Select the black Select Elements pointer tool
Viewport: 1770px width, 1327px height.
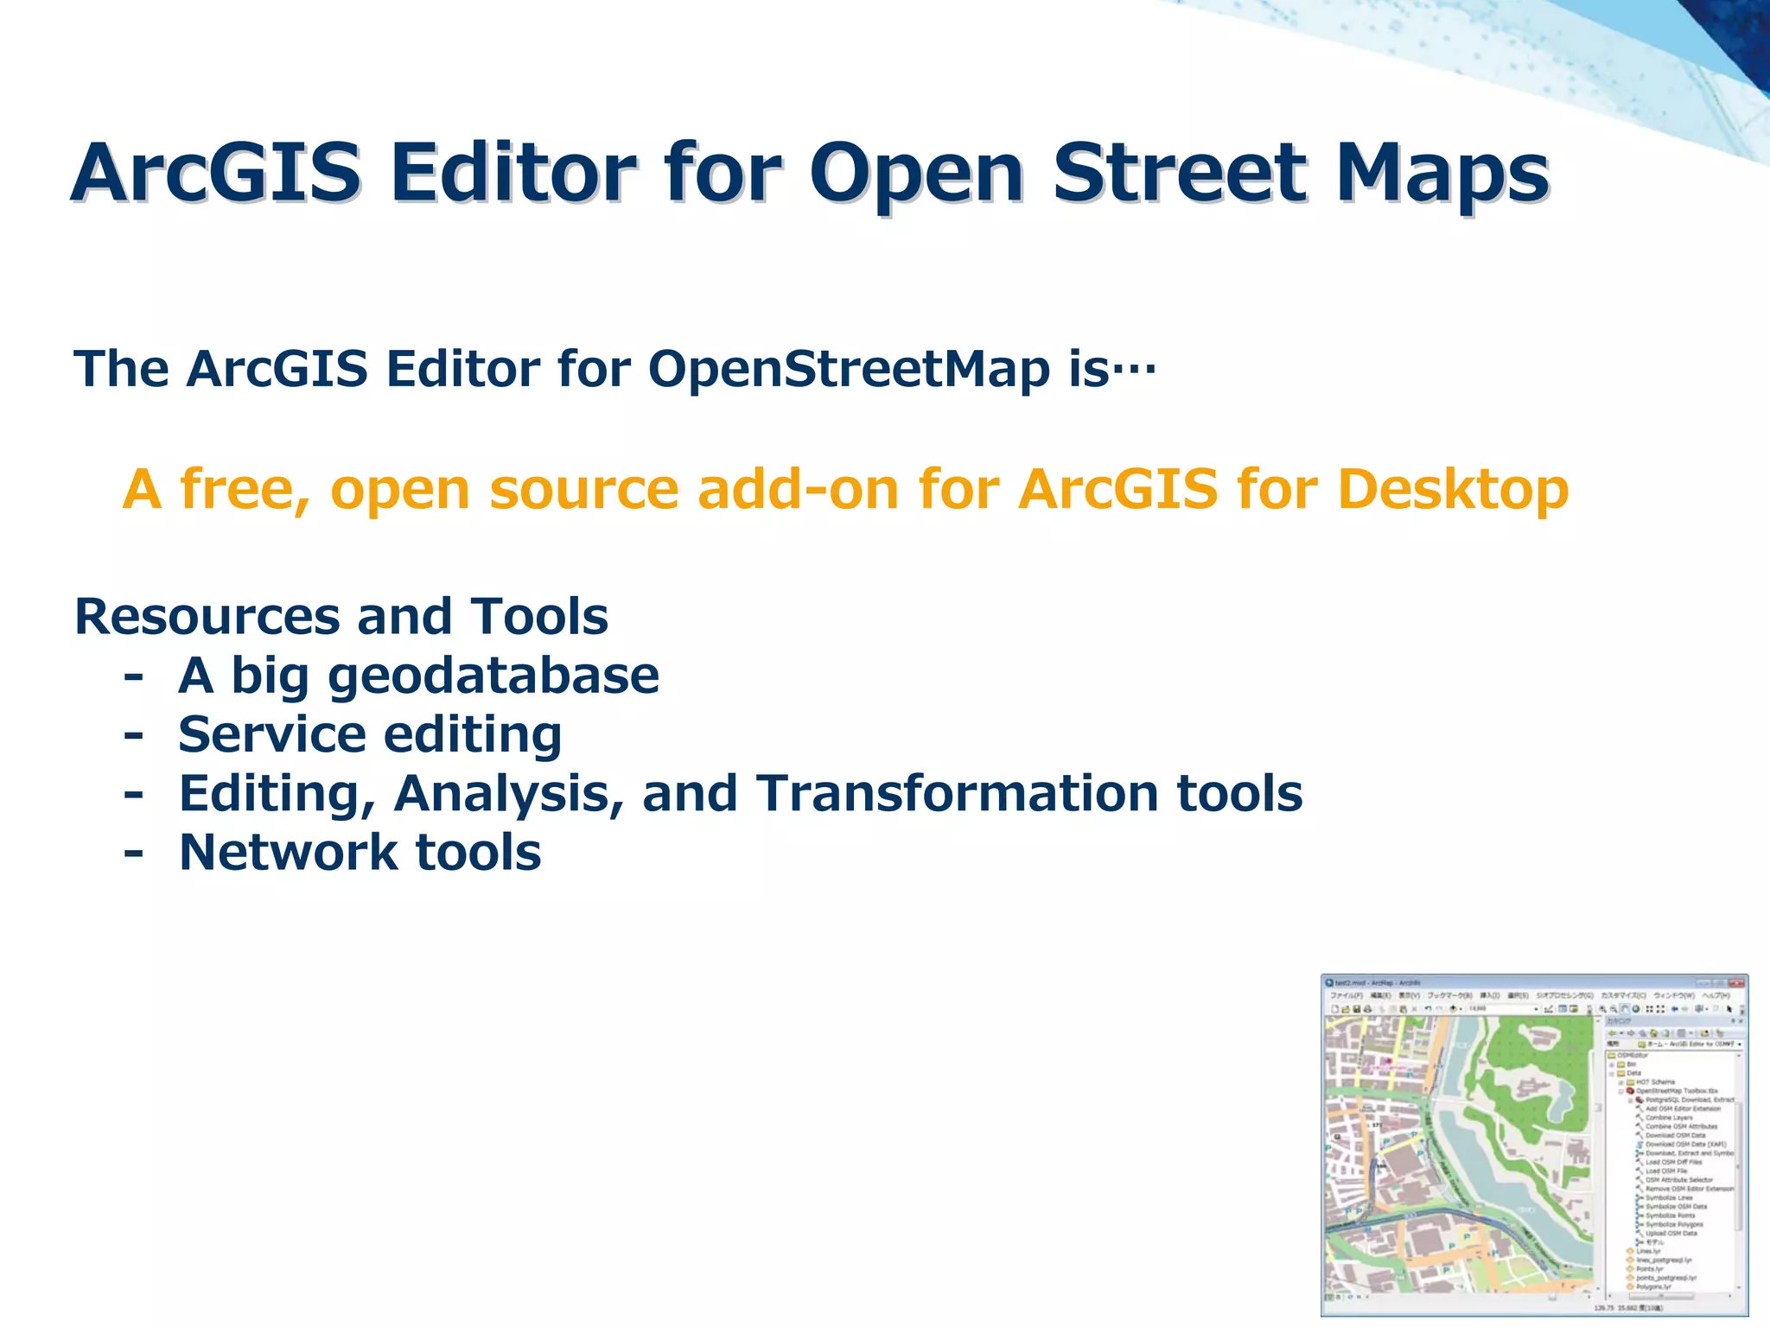pyautogui.click(x=1729, y=1009)
